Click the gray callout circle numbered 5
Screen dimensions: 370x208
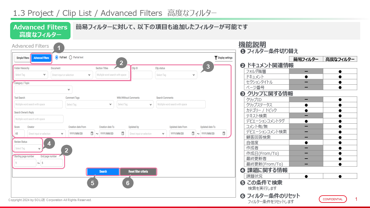93,183
